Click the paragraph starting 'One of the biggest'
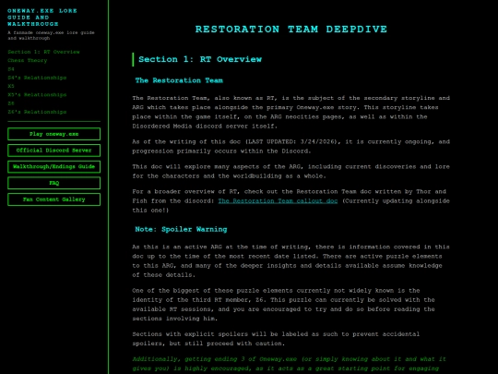The image size is (498, 374). pos(283,305)
